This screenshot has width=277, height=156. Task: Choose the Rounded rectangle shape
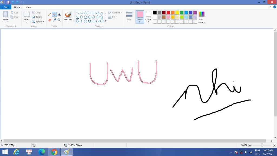[x=94, y=13]
